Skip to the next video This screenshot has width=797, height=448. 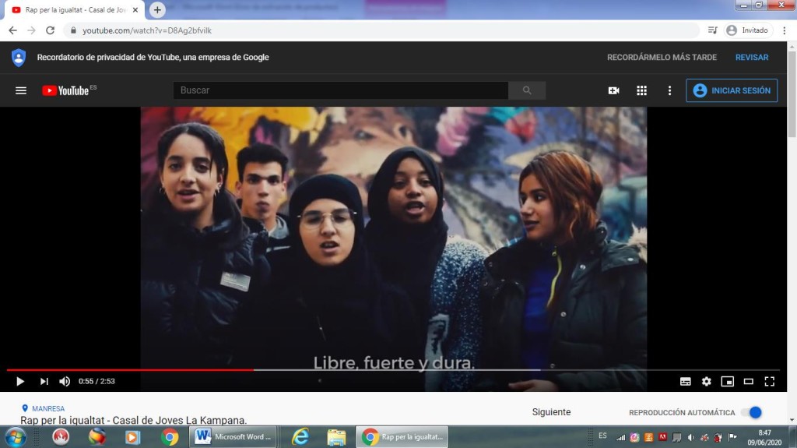click(x=44, y=381)
